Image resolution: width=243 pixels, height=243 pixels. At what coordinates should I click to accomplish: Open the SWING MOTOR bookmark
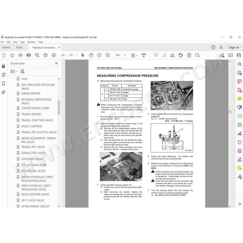pos(31,93)
